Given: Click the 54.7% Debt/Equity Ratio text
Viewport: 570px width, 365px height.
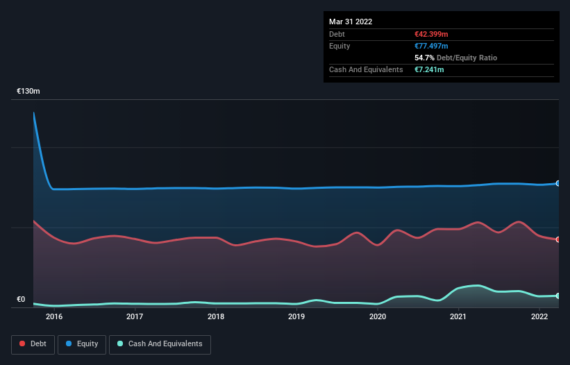Looking at the screenshot, I should point(456,58).
